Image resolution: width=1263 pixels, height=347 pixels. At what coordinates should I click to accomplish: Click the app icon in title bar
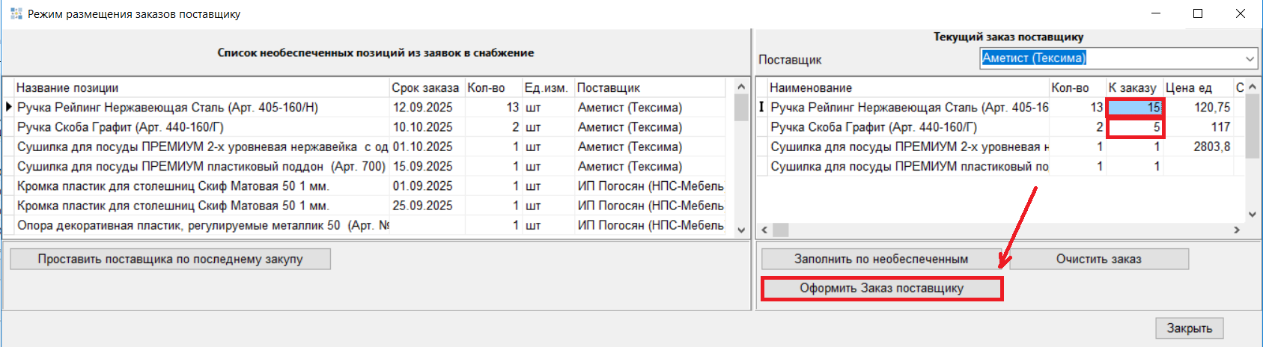tap(16, 13)
